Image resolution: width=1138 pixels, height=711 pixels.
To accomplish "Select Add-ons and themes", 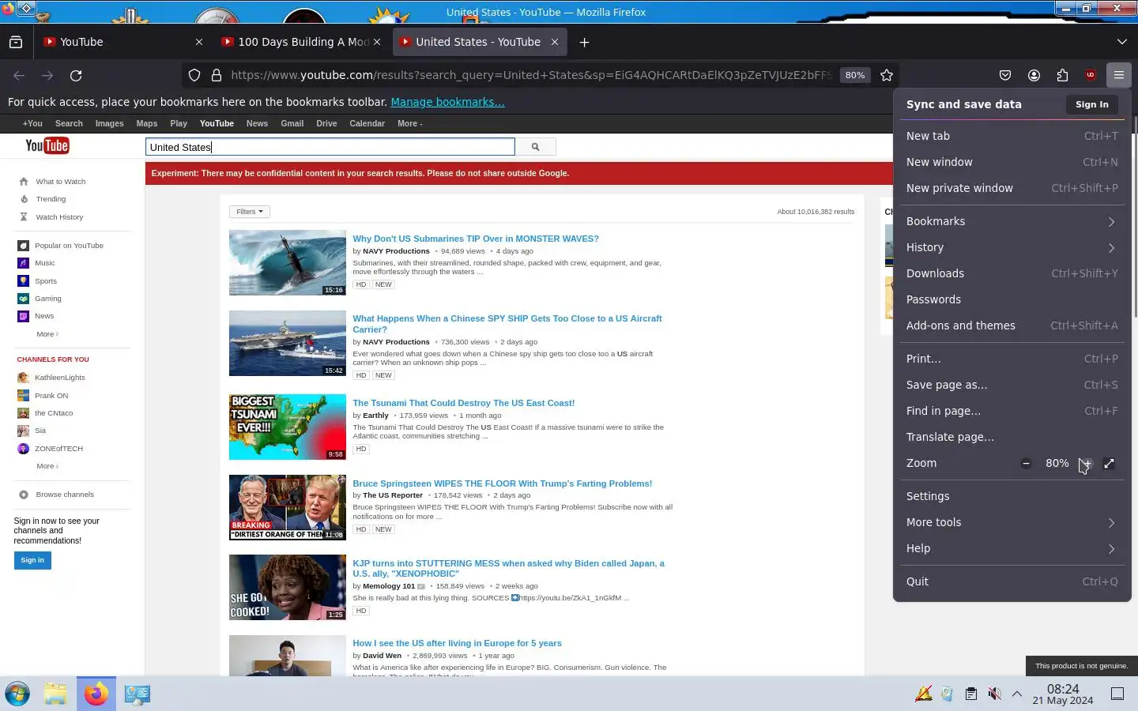I will (x=1012, y=325).
